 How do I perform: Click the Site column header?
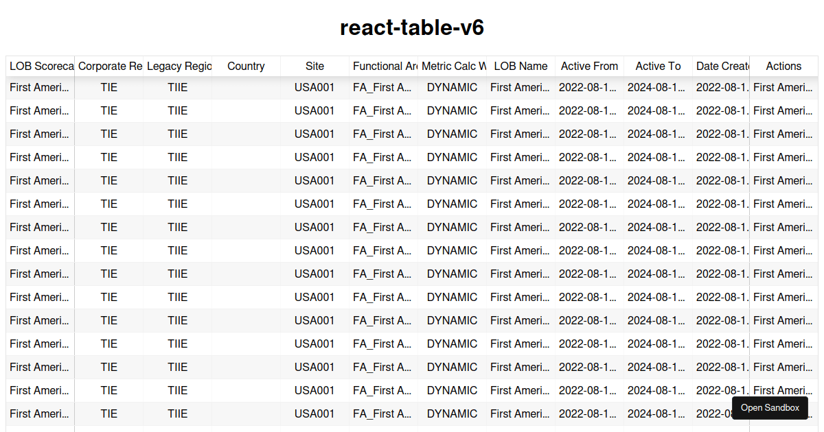point(315,66)
